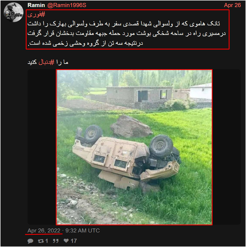
Task: Click the retweet arrows icon
Action: (41, 241)
